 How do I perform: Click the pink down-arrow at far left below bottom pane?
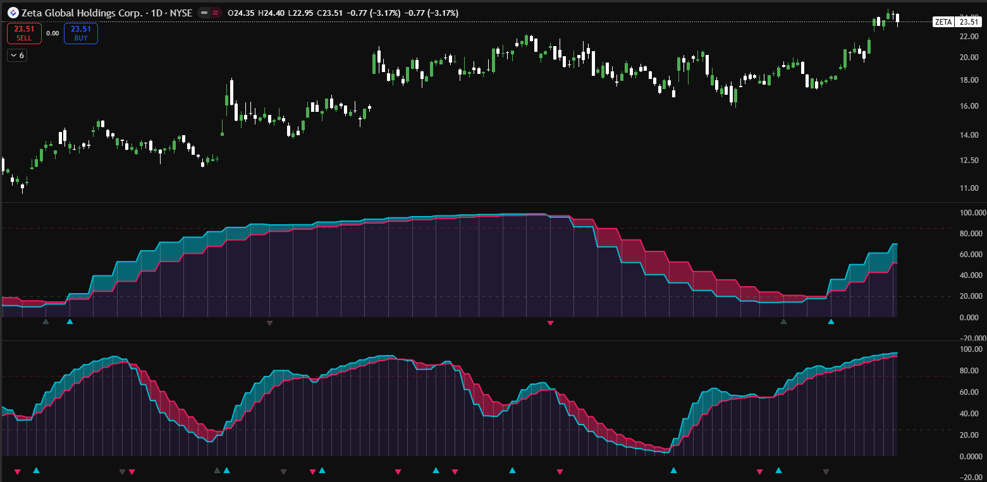[x=18, y=470]
